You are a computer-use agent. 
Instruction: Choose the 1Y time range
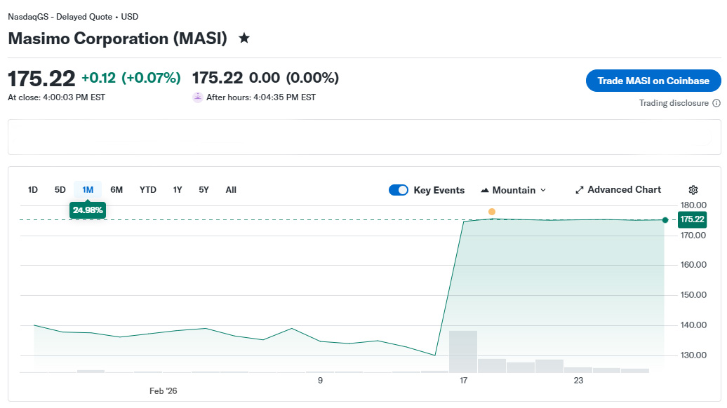(x=178, y=190)
